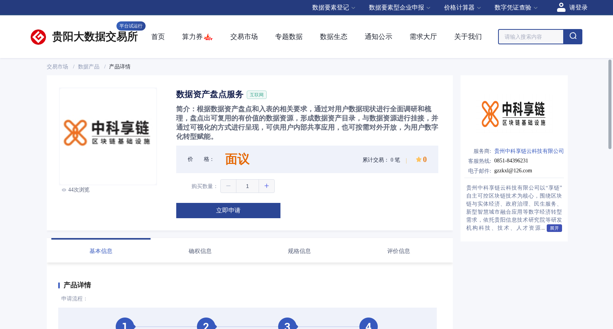This screenshot has height=329, width=613.
Task: Open 贵州中科享链云科技有限公司 provider link
Action: [529, 151]
